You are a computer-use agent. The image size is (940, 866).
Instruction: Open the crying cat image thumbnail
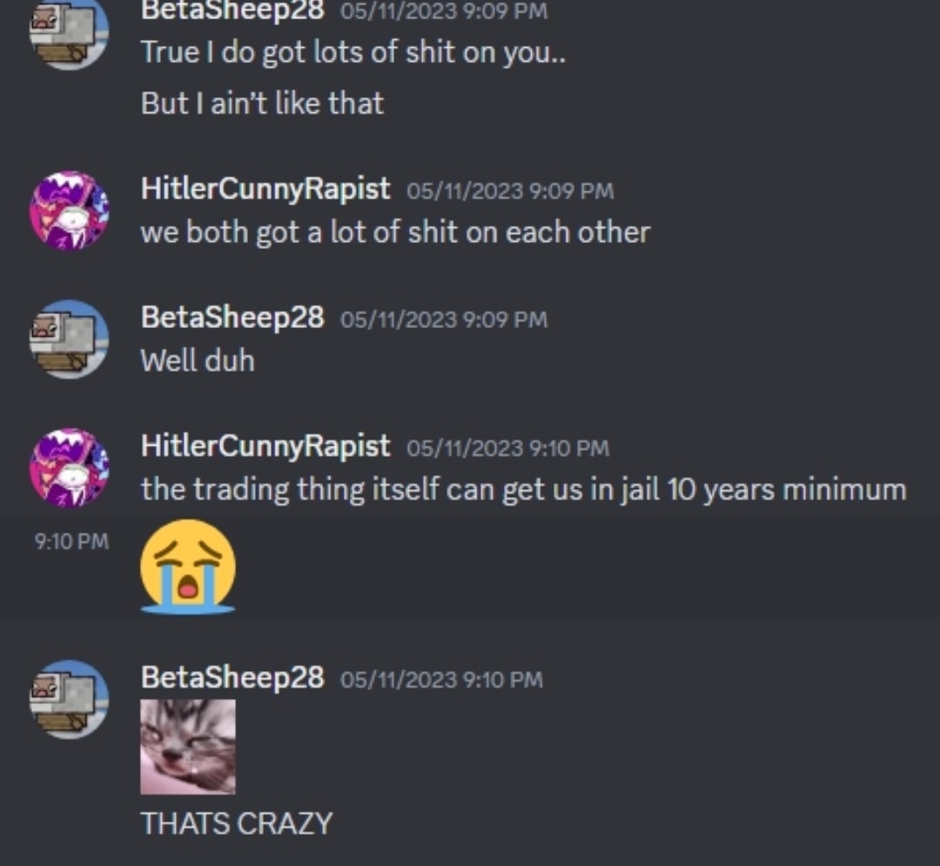coord(188,747)
